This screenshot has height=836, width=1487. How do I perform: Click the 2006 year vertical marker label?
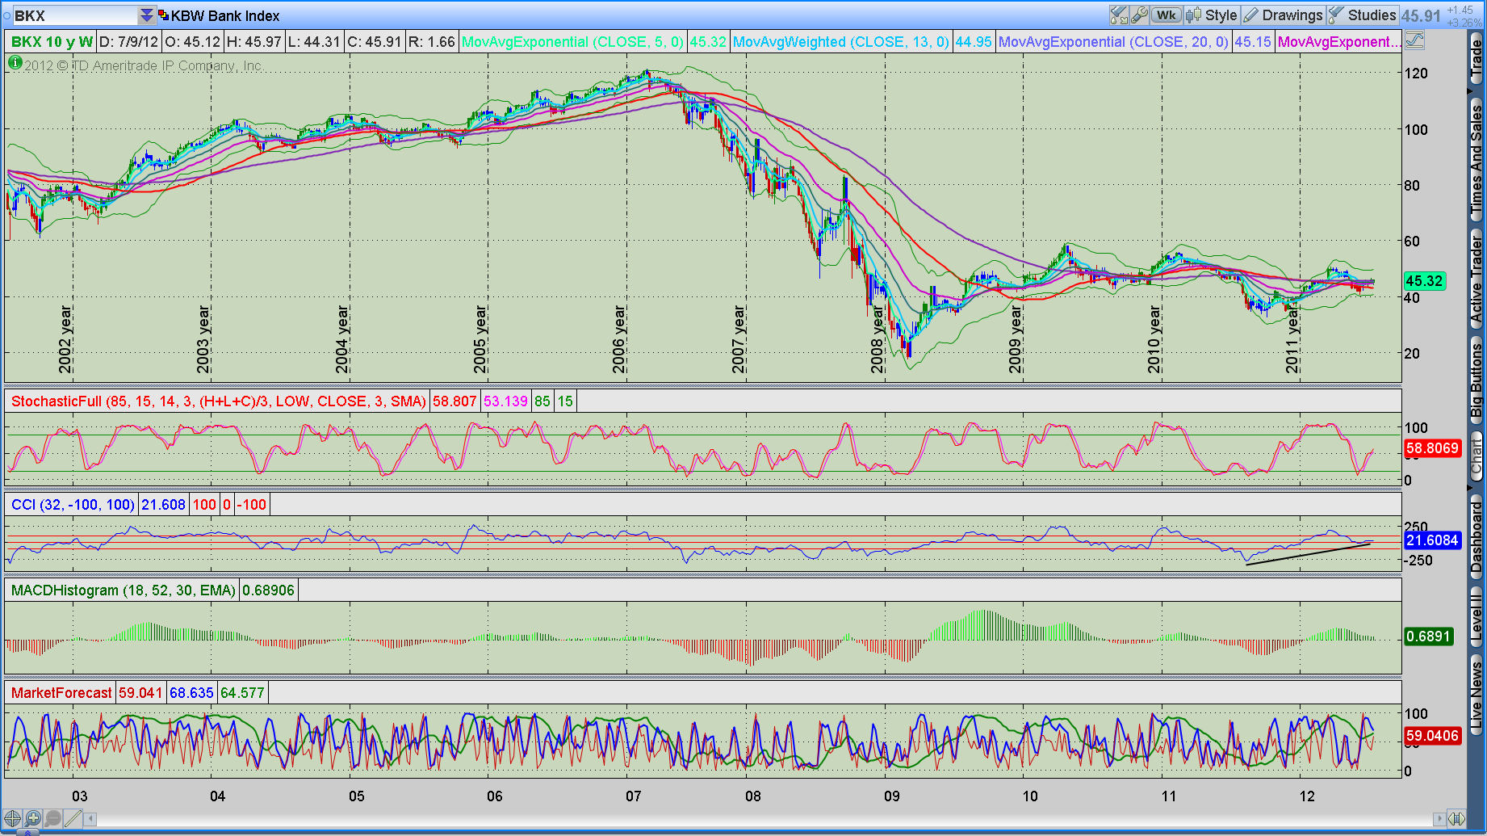(x=618, y=339)
